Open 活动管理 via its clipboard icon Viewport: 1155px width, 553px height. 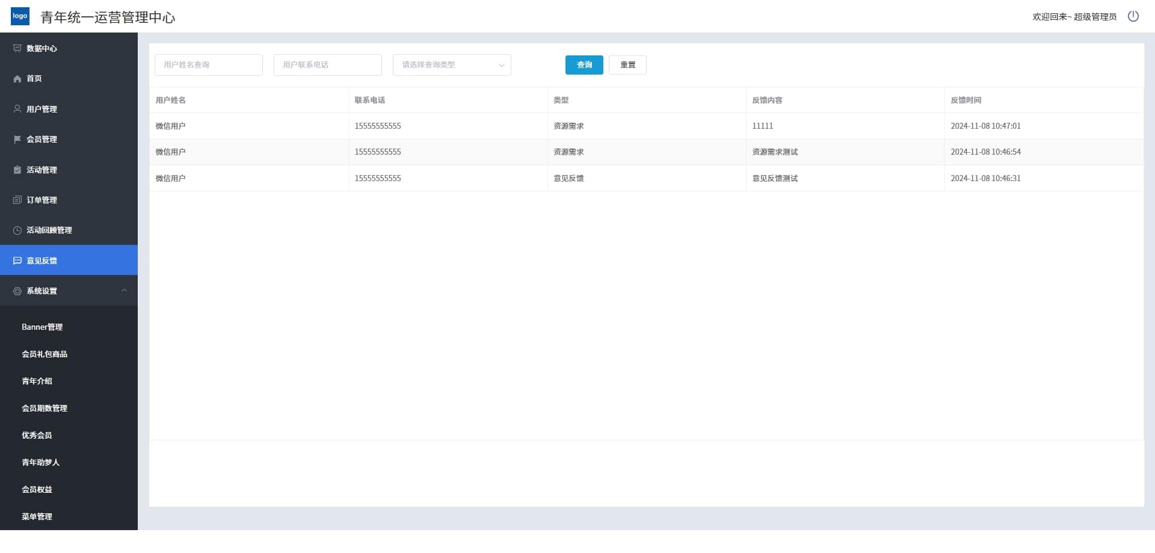(17, 170)
